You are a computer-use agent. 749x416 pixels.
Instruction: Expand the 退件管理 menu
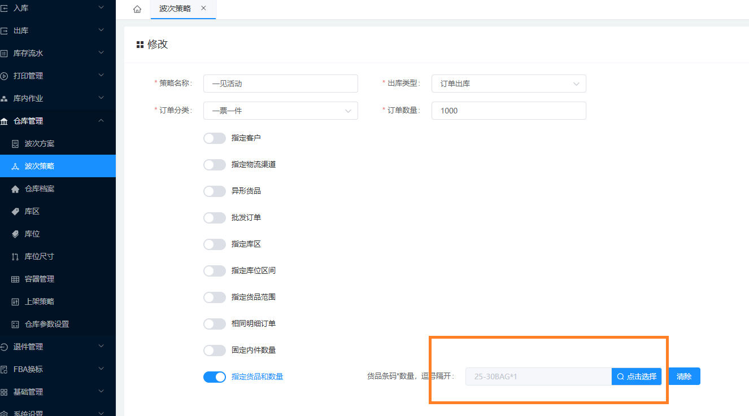56,347
